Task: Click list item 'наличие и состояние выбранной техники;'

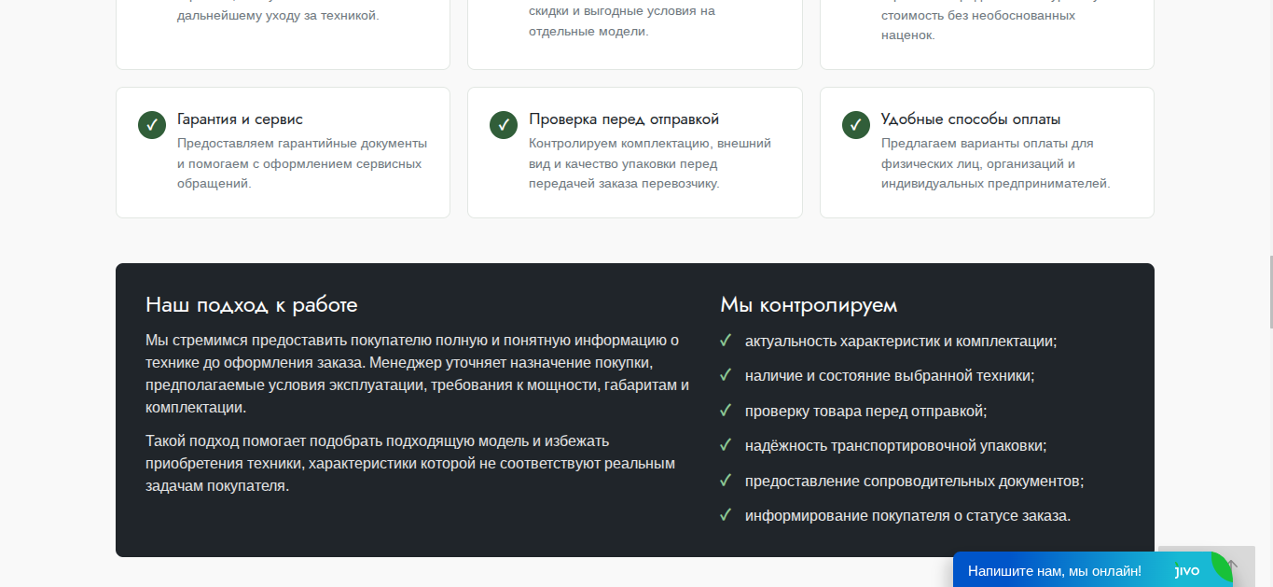Action: tap(890, 375)
